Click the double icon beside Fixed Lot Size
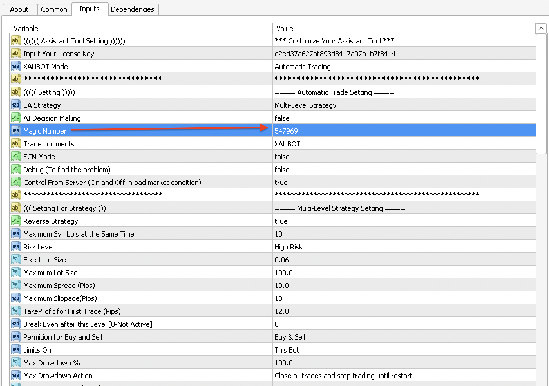Viewport: 549px width, 386px height. [x=16, y=259]
